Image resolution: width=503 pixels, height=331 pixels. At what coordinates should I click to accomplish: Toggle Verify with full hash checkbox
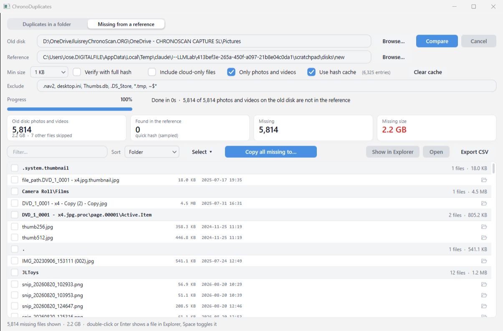click(x=77, y=72)
